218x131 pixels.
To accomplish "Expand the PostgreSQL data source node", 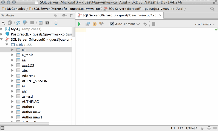I will point(2,34).
